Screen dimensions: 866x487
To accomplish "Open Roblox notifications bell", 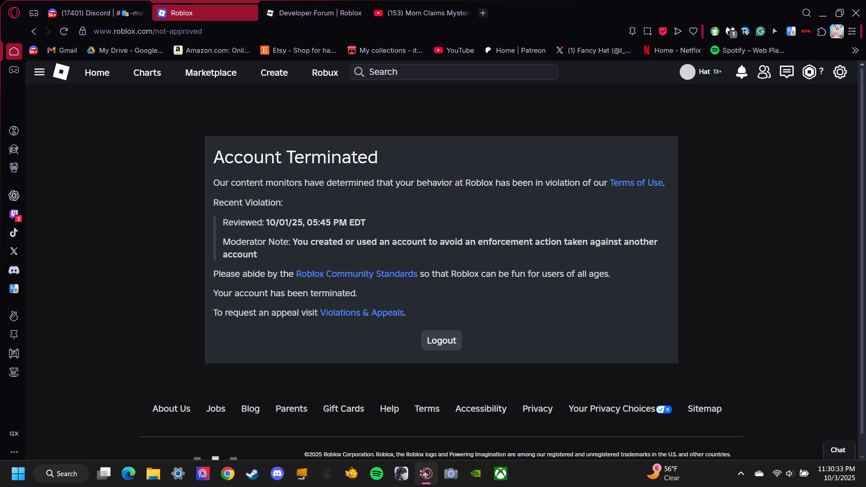I will [742, 72].
